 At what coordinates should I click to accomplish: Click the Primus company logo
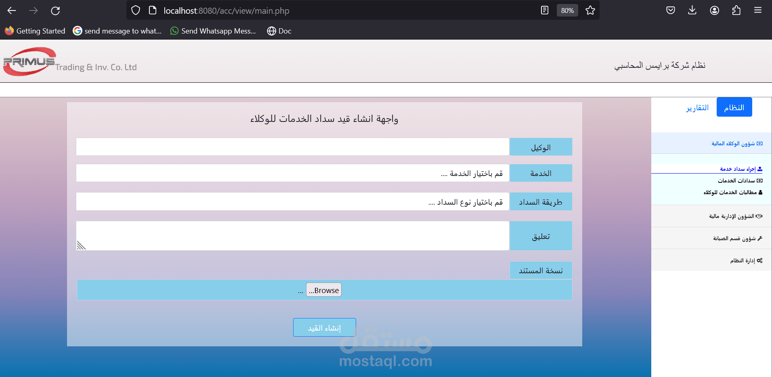pyautogui.click(x=29, y=62)
